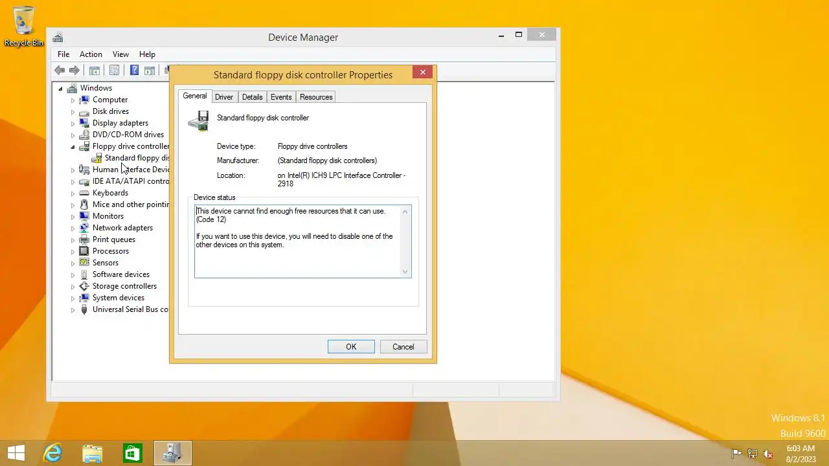Select the Software devices tree item
This screenshot has width=829, height=466.
click(120, 274)
